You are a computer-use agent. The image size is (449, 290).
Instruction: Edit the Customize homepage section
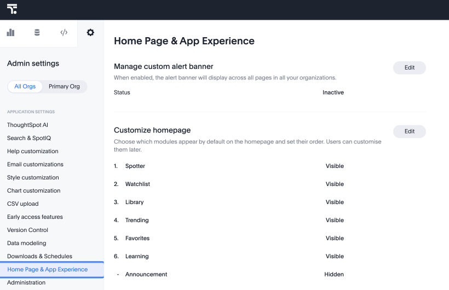tap(410, 131)
